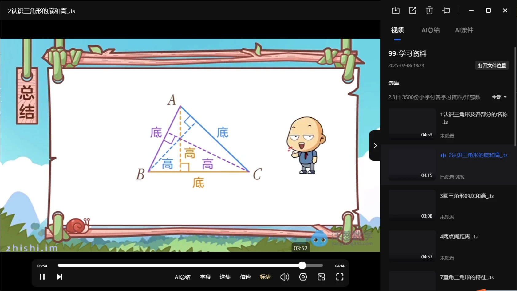
Task: Collapse the right side panel arrow
Action: click(375, 145)
